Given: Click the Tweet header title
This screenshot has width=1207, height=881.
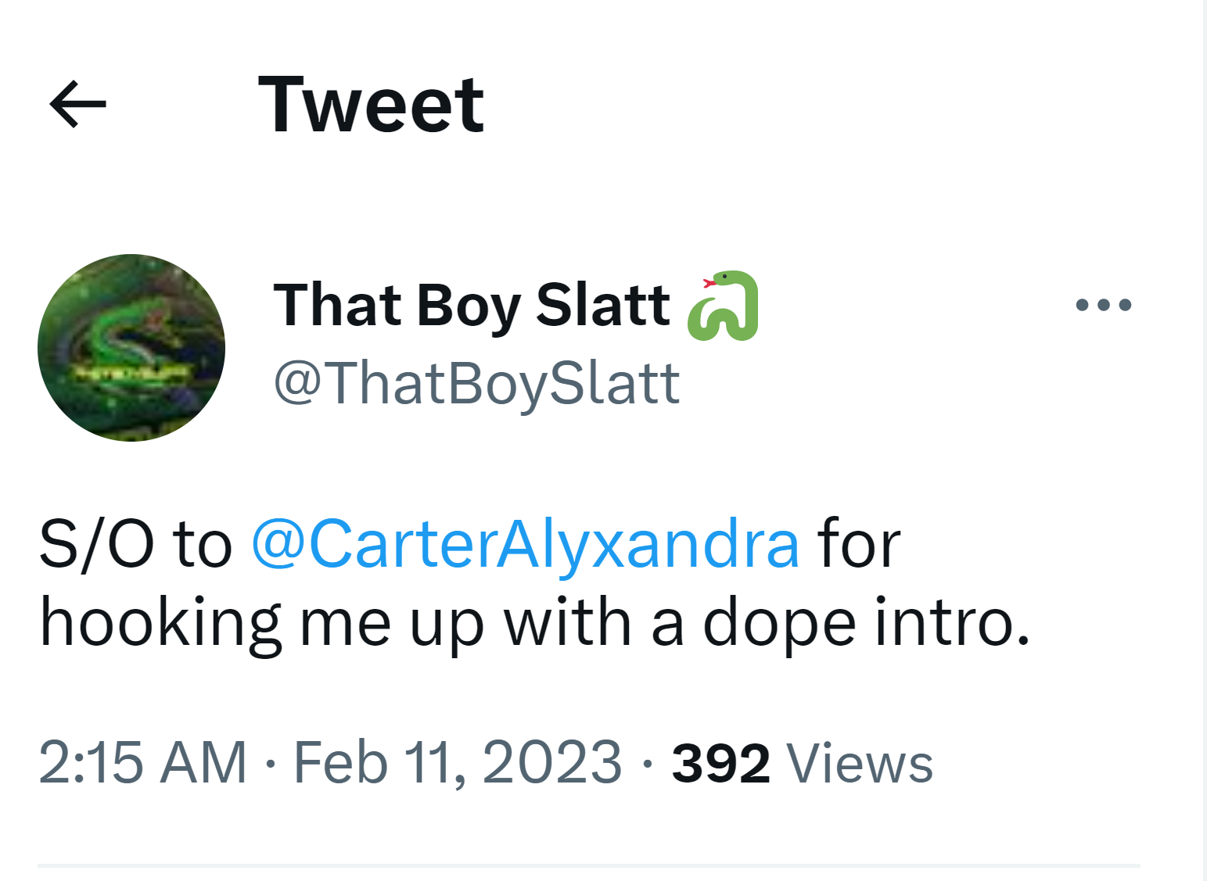Looking at the screenshot, I should (x=371, y=104).
